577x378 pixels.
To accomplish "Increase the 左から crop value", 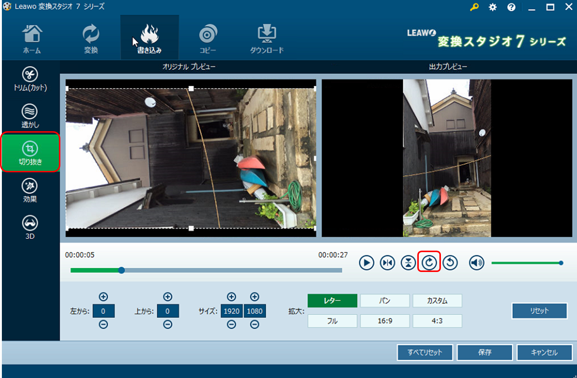I will pos(103,297).
